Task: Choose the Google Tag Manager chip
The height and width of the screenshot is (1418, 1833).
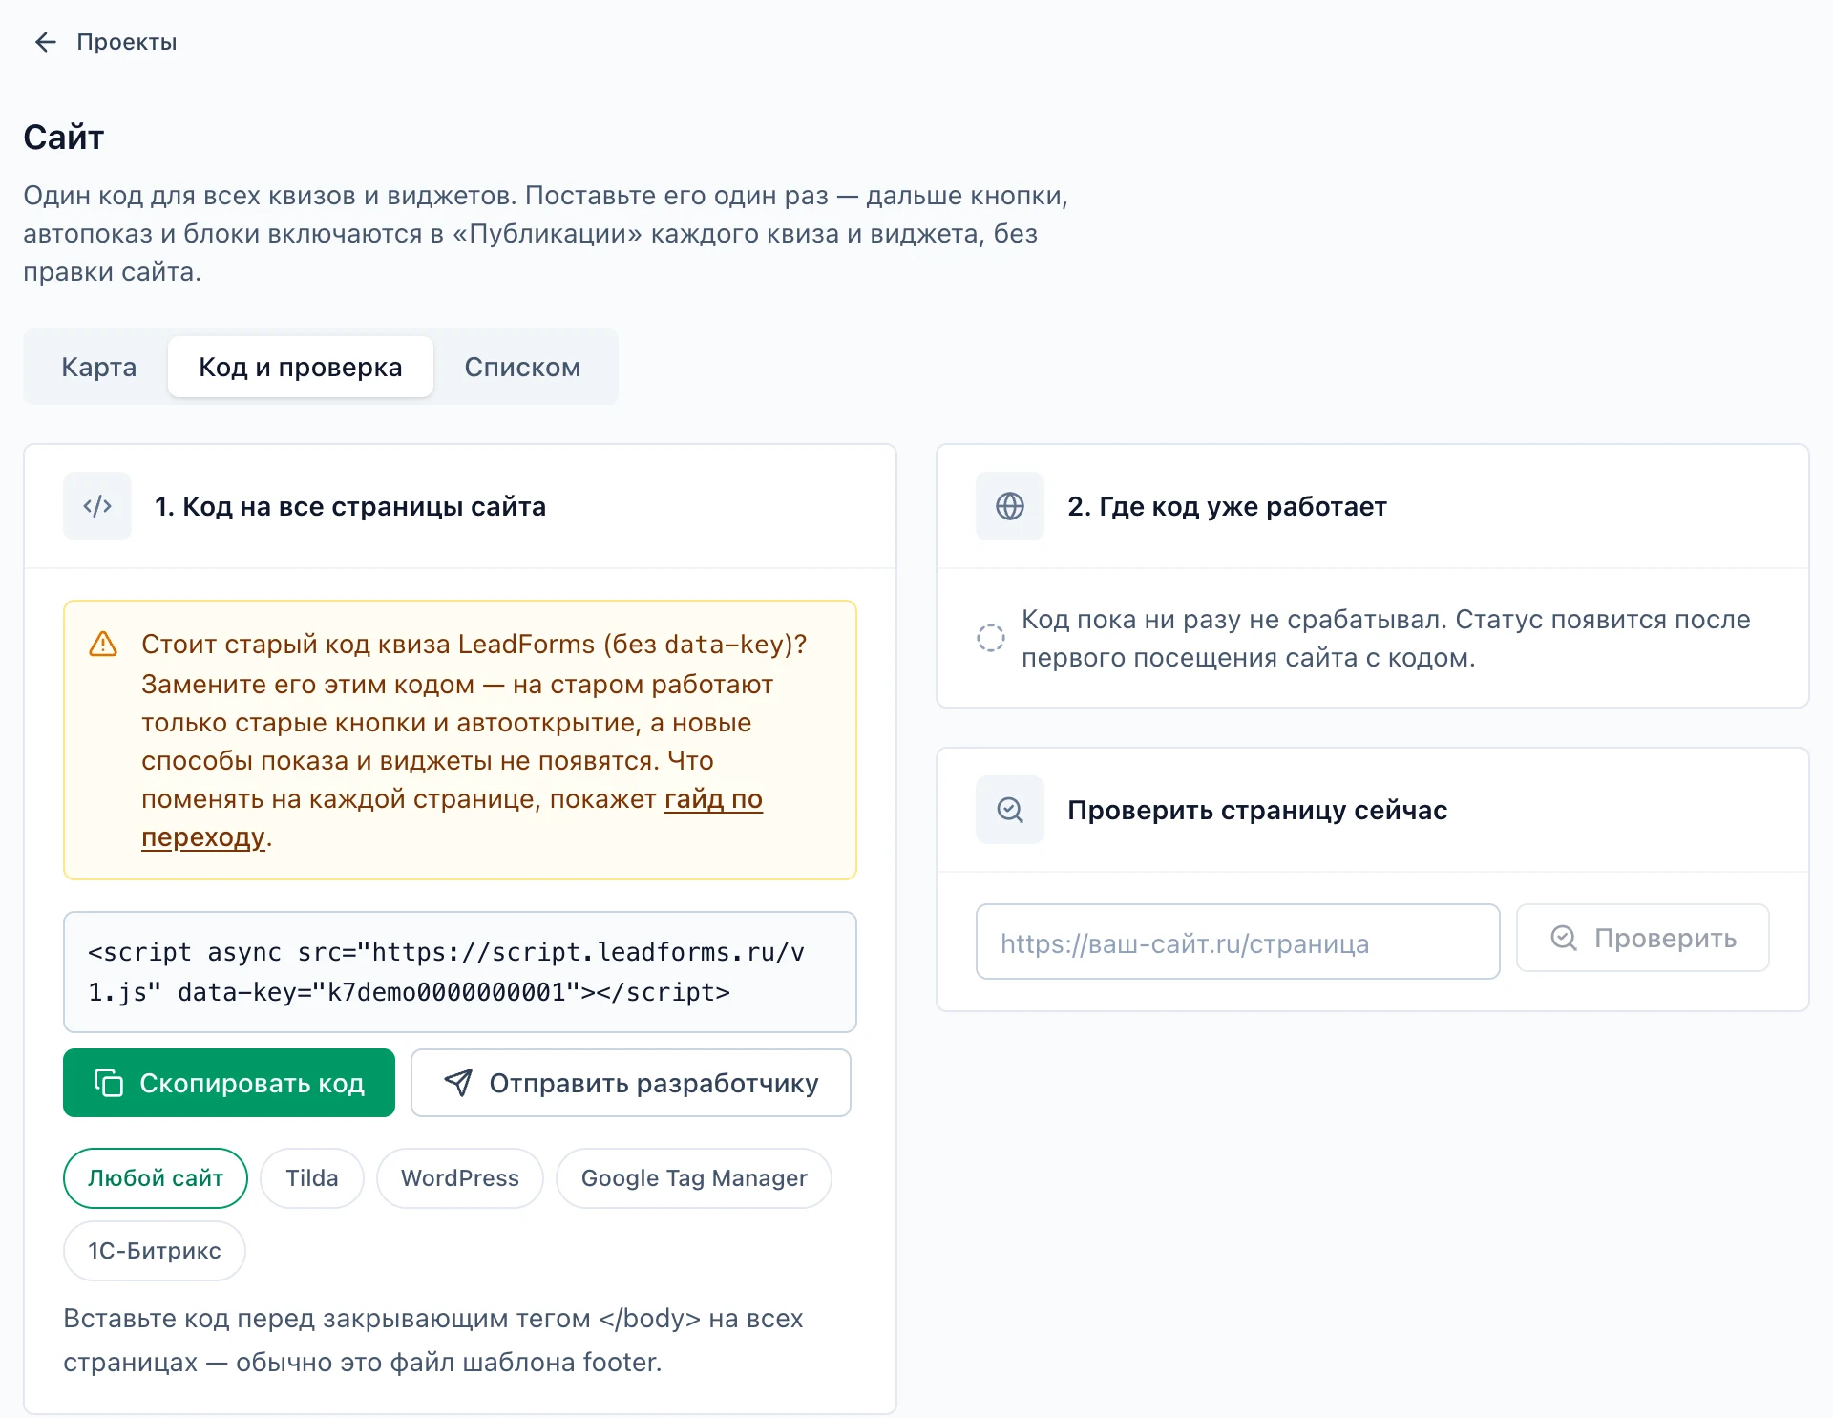Action: (694, 1178)
